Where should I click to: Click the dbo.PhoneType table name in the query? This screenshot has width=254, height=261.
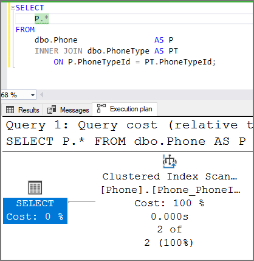[x=118, y=51]
